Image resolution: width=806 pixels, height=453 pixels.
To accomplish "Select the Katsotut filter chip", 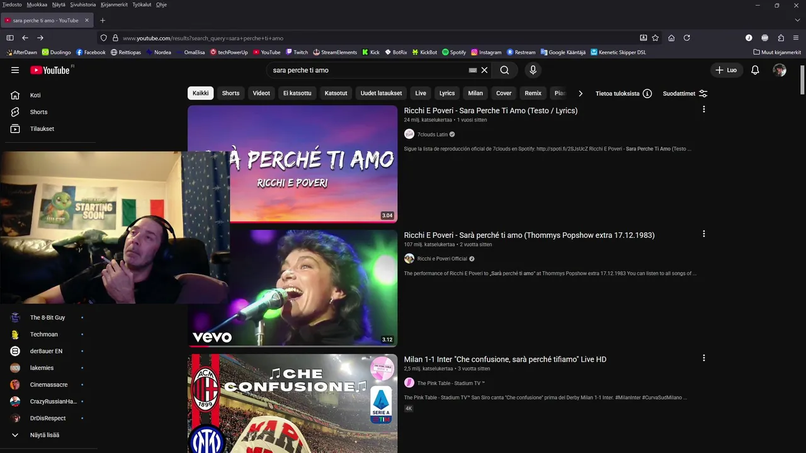I will pos(336,93).
